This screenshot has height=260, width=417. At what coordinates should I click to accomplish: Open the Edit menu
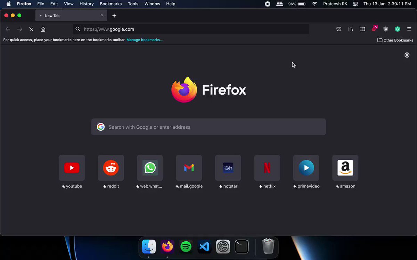coord(54,4)
